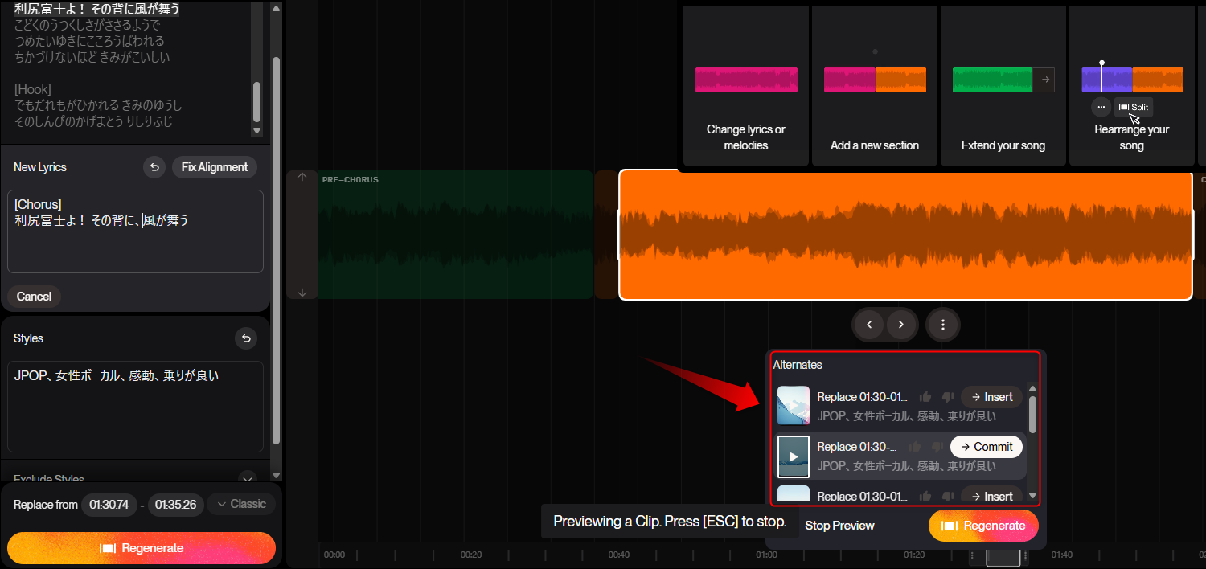Reset styles with the Styles undo icon
The image size is (1206, 569).
tap(246, 338)
